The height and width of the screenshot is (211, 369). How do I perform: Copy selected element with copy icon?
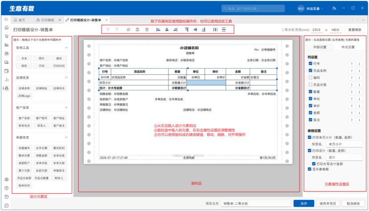point(128,30)
